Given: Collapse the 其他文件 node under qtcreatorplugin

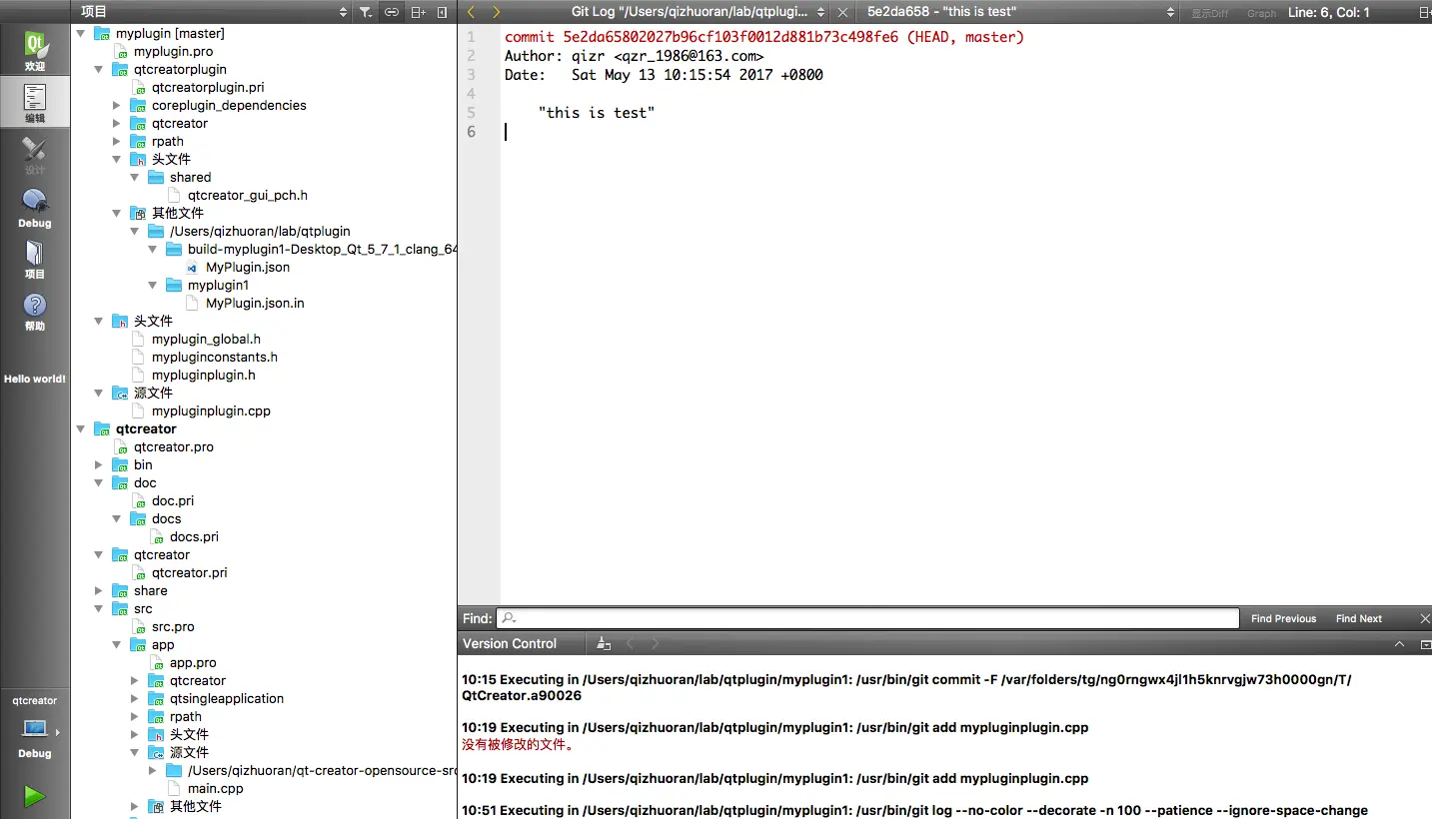Looking at the screenshot, I should 117,213.
